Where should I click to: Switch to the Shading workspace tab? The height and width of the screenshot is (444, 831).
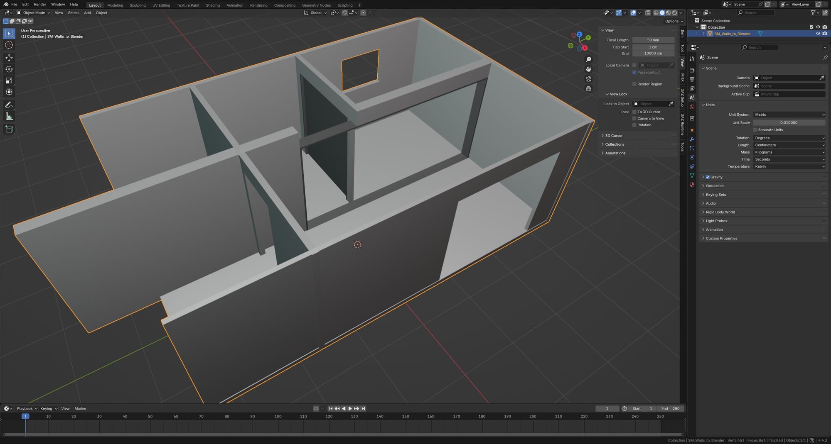[213, 5]
